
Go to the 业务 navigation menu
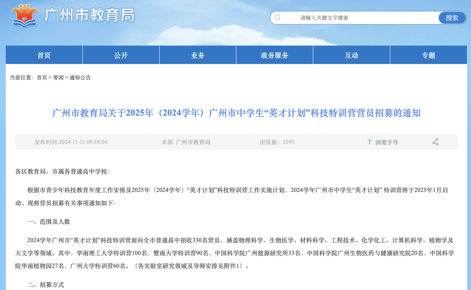[x=198, y=55]
